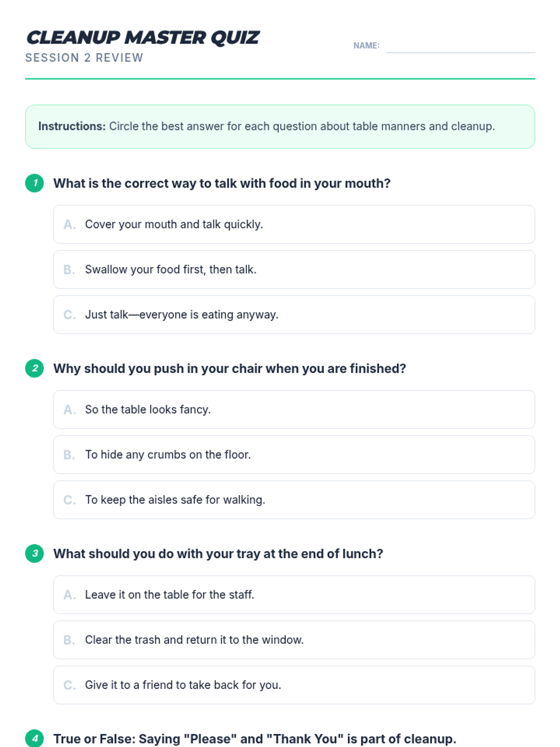Choose 'To hide any crumbs on the floor'

click(x=294, y=455)
